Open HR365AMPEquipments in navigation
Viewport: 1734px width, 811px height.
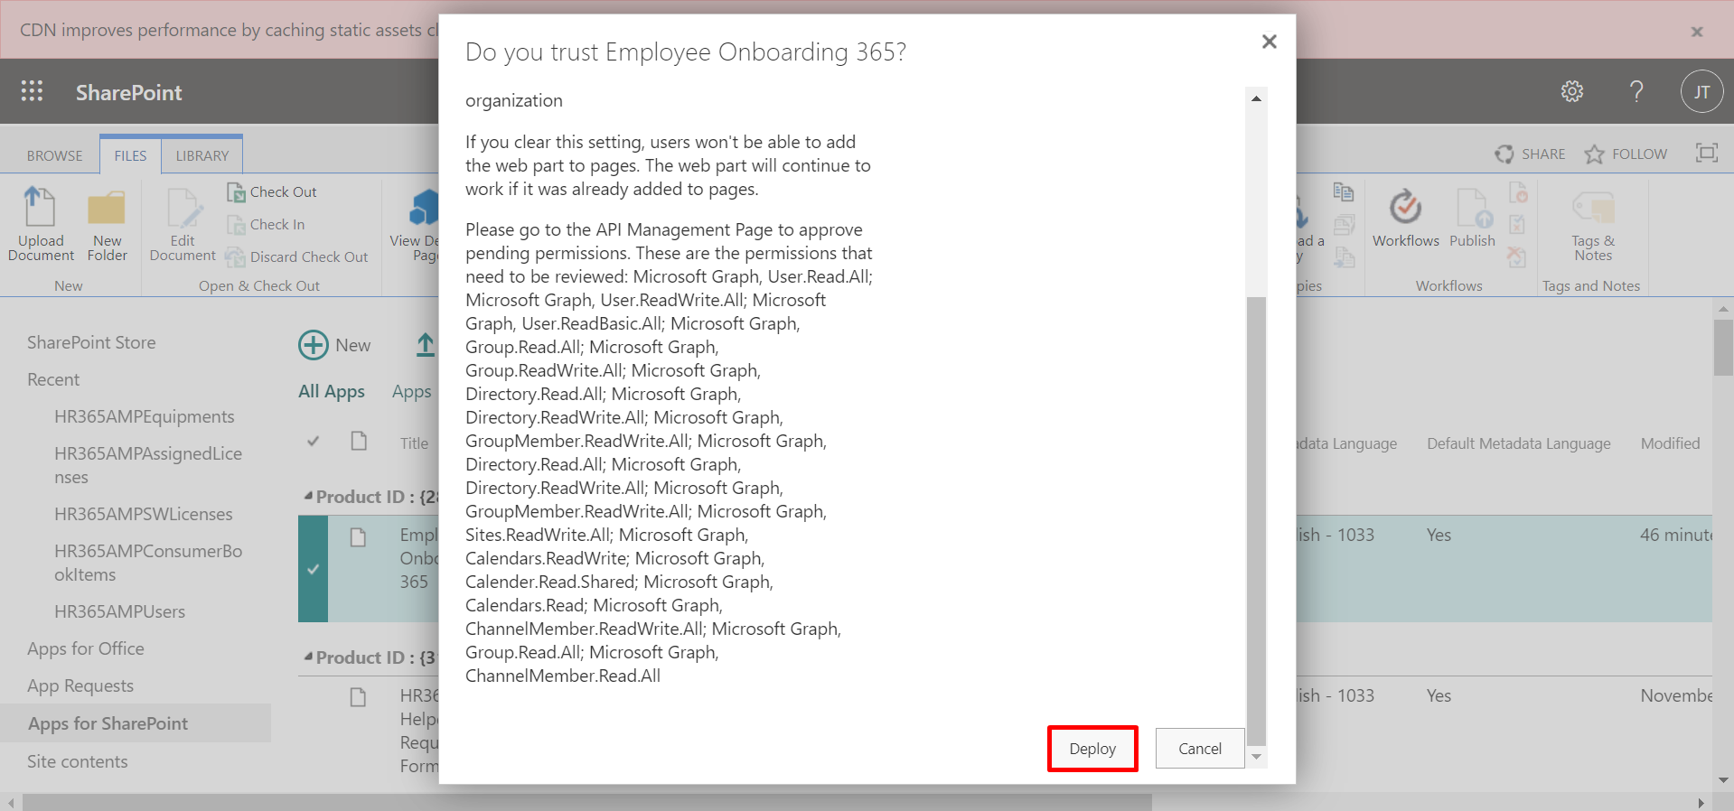click(144, 416)
